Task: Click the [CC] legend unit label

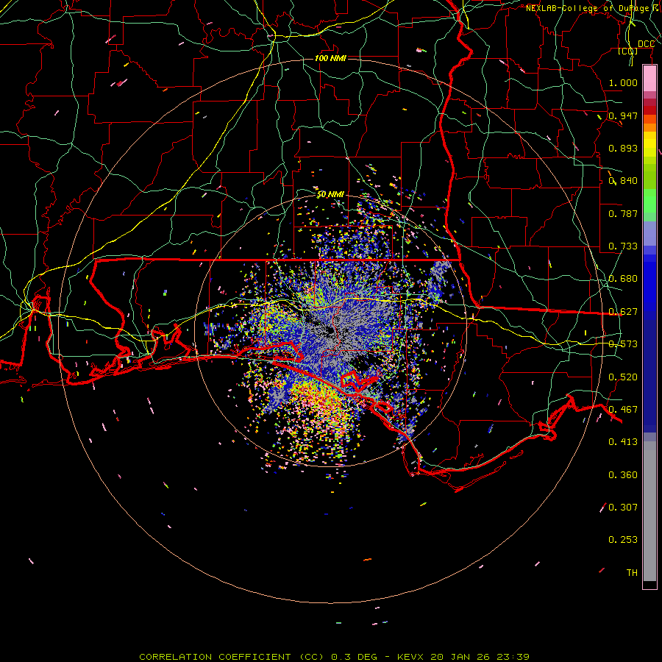Action: coord(628,51)
